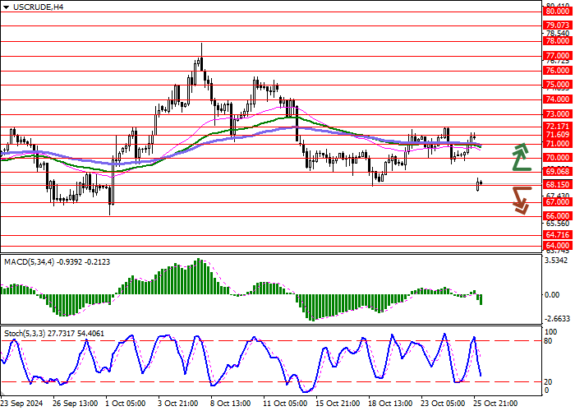This screenshot has width=575, height=411.
Task: Click the 26 Sep 13:00 time label
Action: tap(76, 404)
